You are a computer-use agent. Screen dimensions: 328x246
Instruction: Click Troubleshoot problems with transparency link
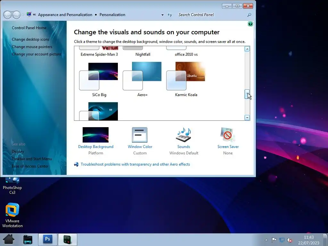pyautogui.click(x=135, y=164)
